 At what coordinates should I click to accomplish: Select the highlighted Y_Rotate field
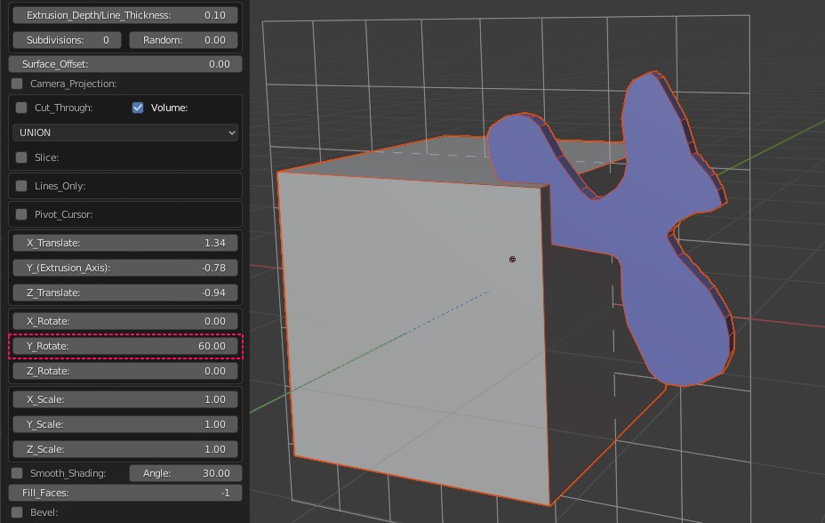click(125, 346)
